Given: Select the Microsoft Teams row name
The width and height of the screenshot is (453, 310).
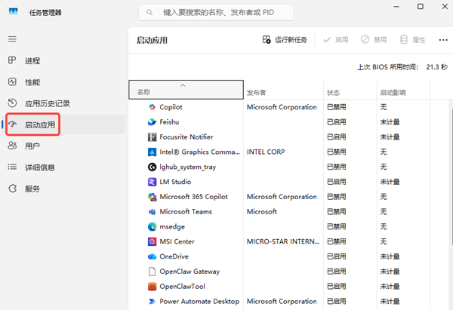Looking at the screenshot, I should click(186, 212).
